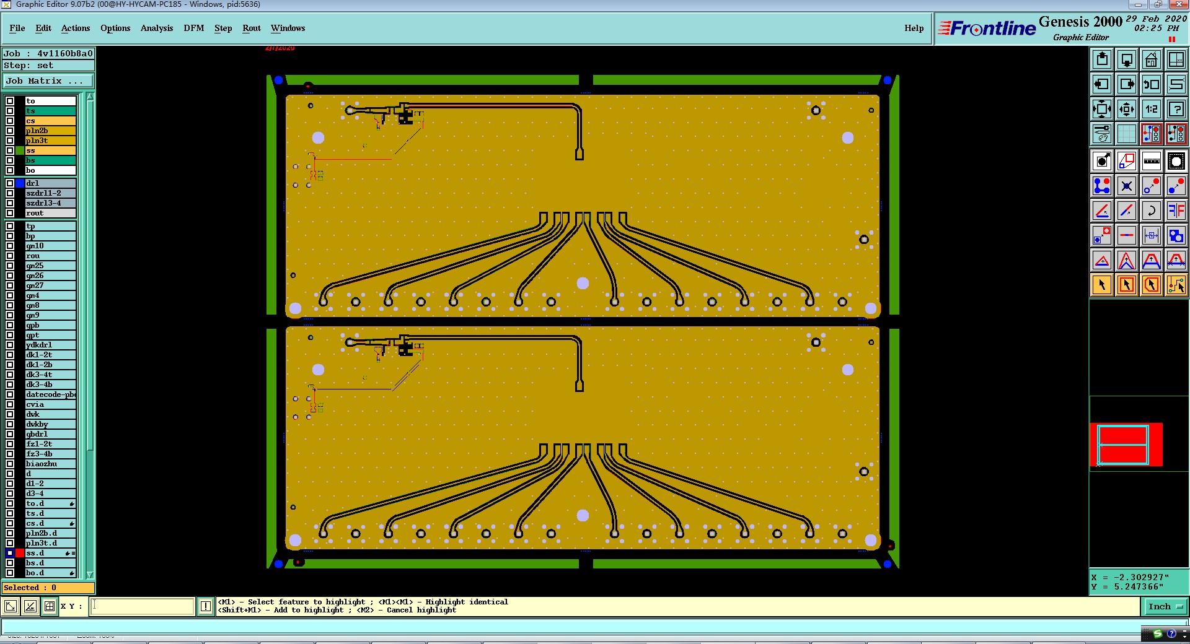Click the pan left arrow tool
Screen dimensions: 1190x644
click(1102, 84)
